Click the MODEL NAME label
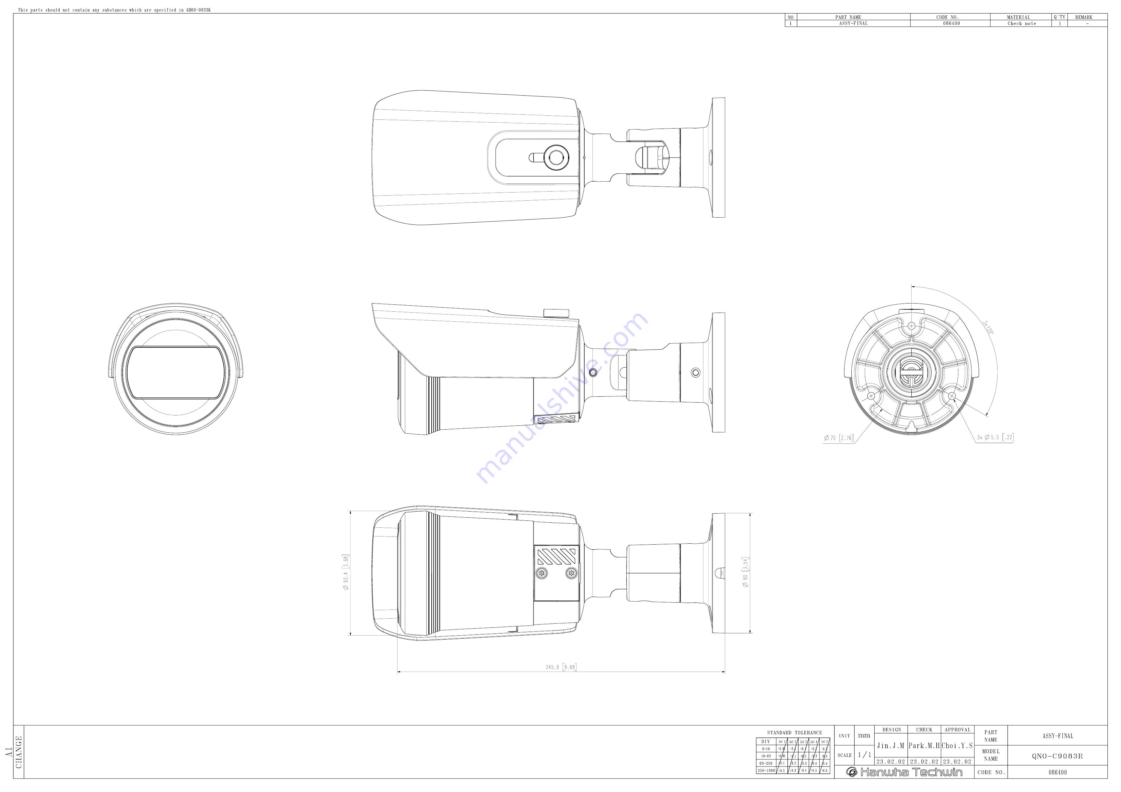The height and width of the screenshot is (792, 1121). click(x=991, y=755)
